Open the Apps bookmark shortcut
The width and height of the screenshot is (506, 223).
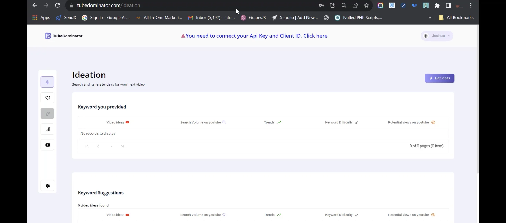point(41,18)
